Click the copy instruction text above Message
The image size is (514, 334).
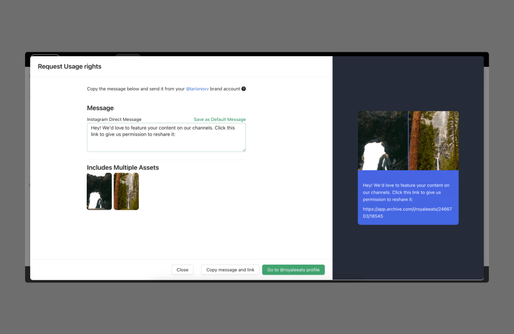point(136,89)
